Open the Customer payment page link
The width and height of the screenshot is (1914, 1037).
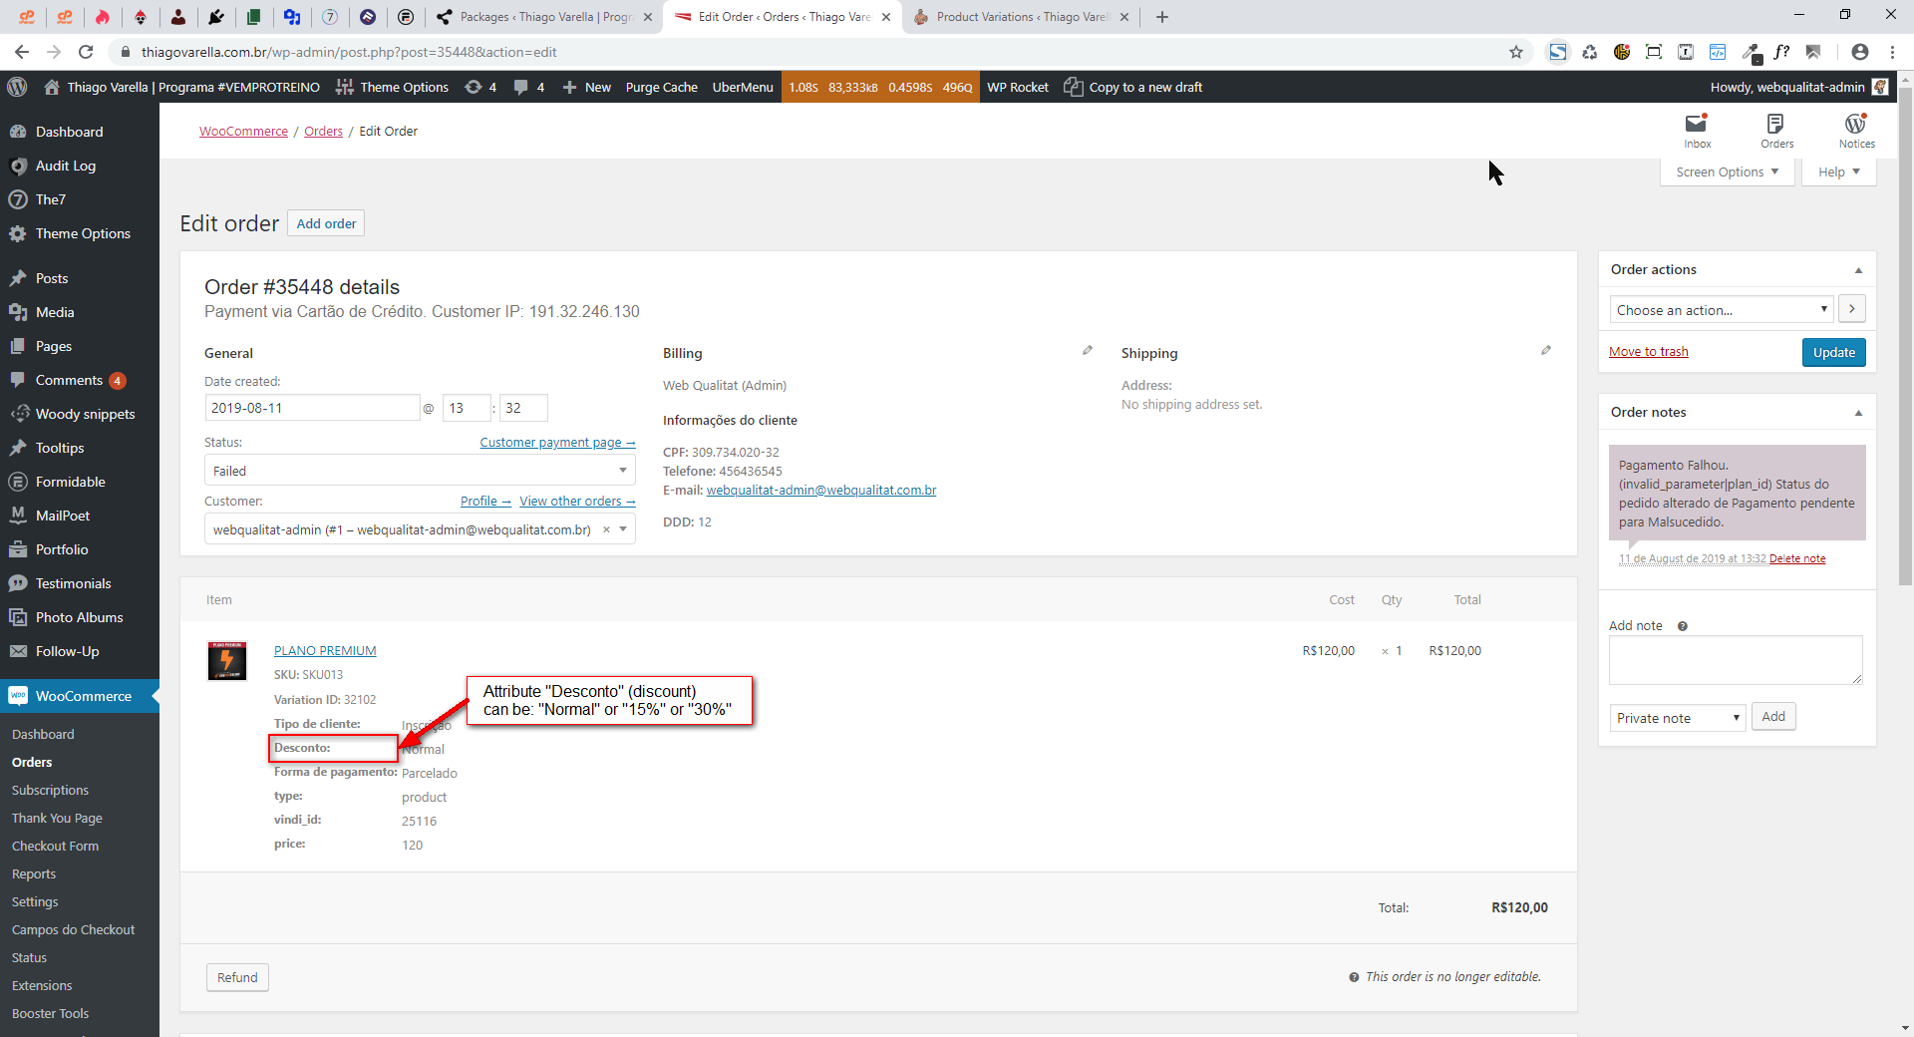click(557, 443)
